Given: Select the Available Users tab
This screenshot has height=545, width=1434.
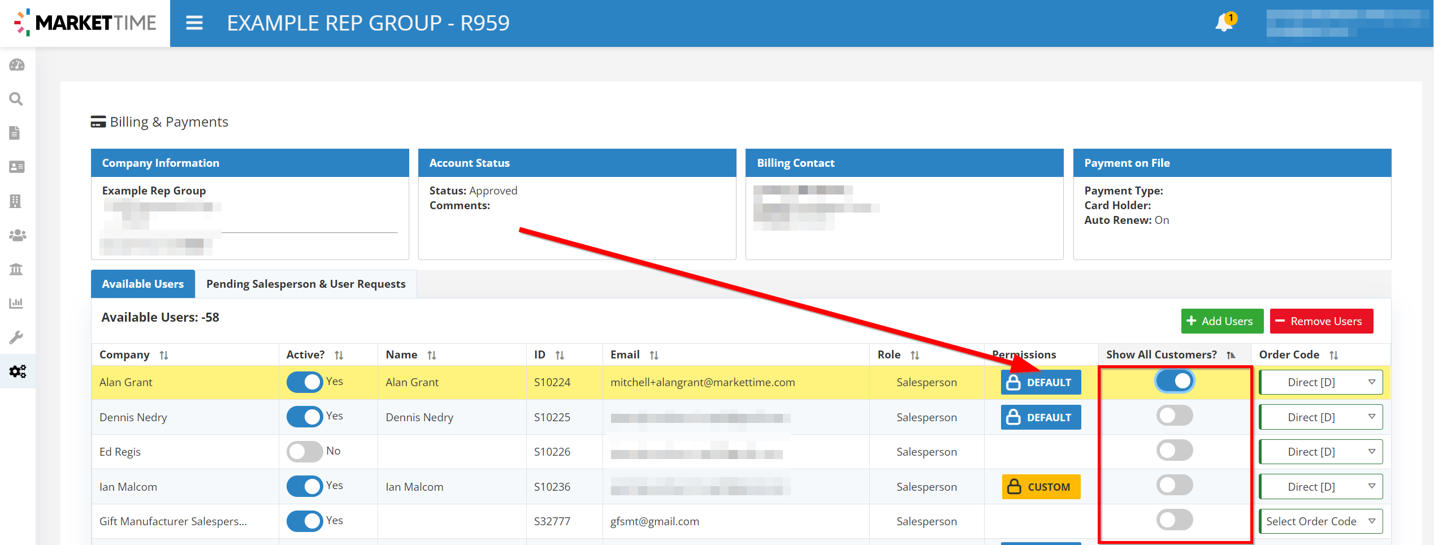Looking at the screenshot, I should pyautogui.click(x=143, y=284).
